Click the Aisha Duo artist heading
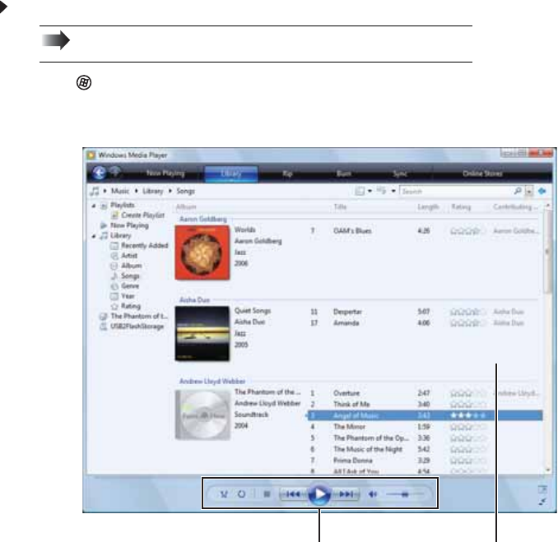Screen dimensions: 558x542 (x=195, y=300)
